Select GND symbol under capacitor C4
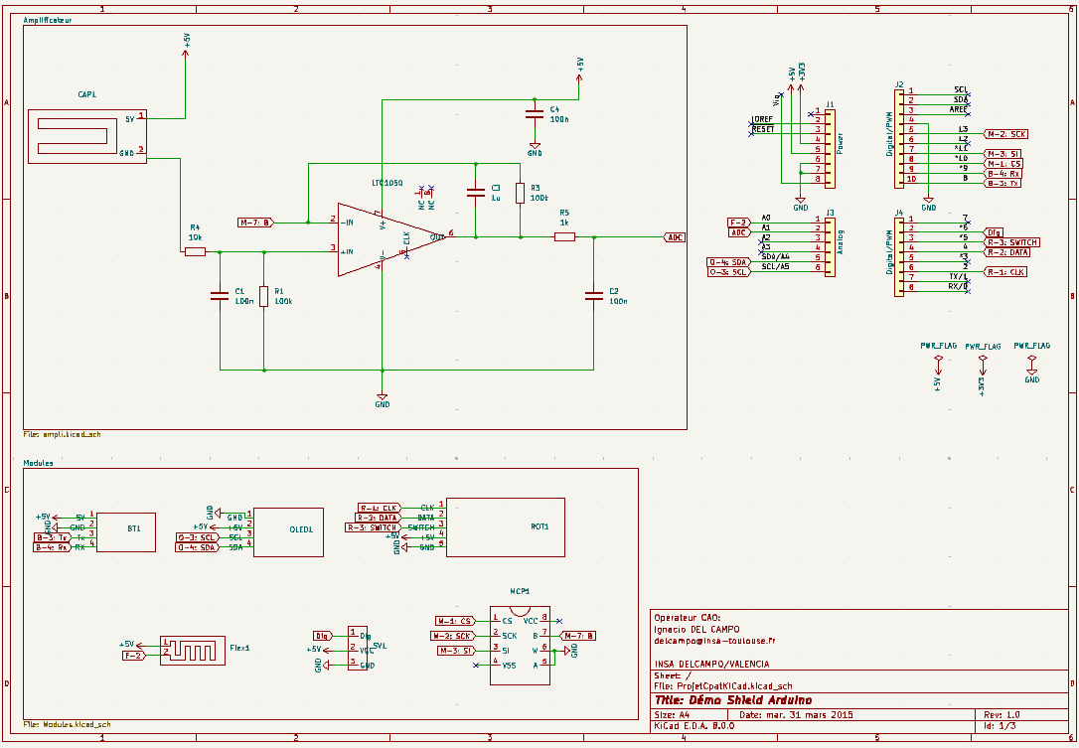This screenshot has width=1079, height=748. pyautogui.click(x=535, y=149)
